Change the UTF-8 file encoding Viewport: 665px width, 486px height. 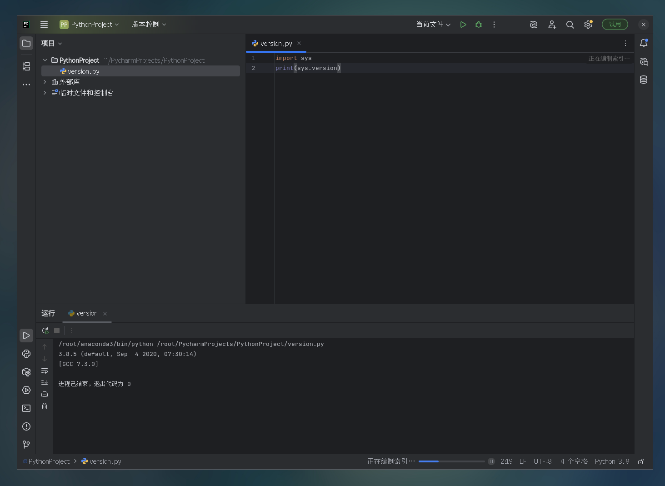coord(542,461)
